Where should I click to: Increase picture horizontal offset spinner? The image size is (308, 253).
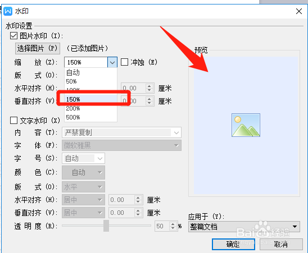point(150,86)
